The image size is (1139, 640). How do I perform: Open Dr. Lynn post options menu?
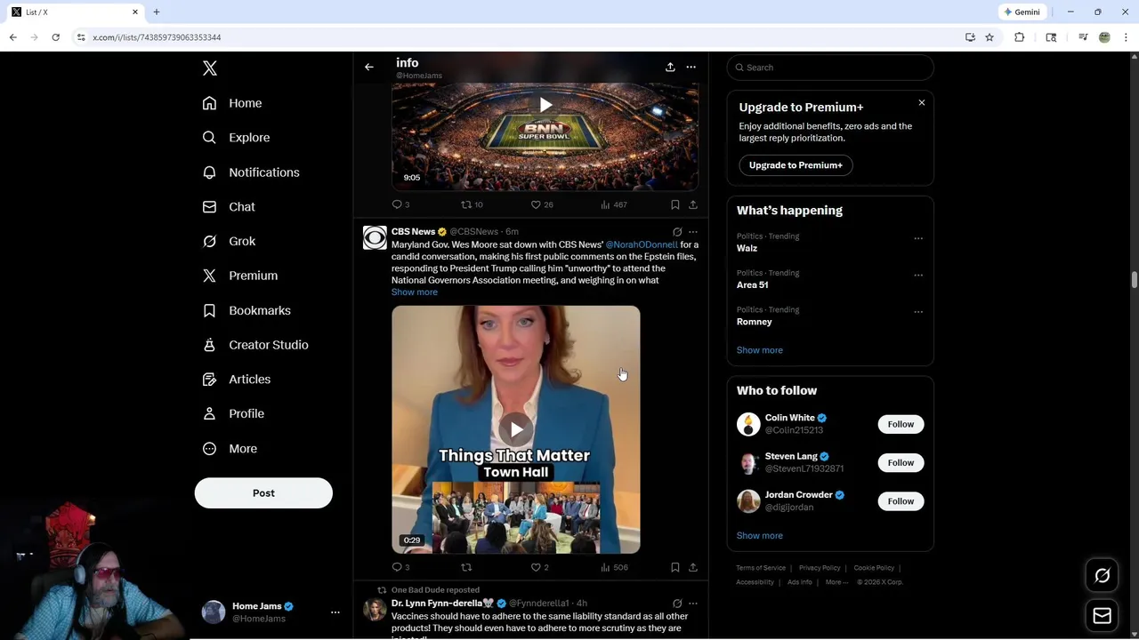tap(693, 604)
